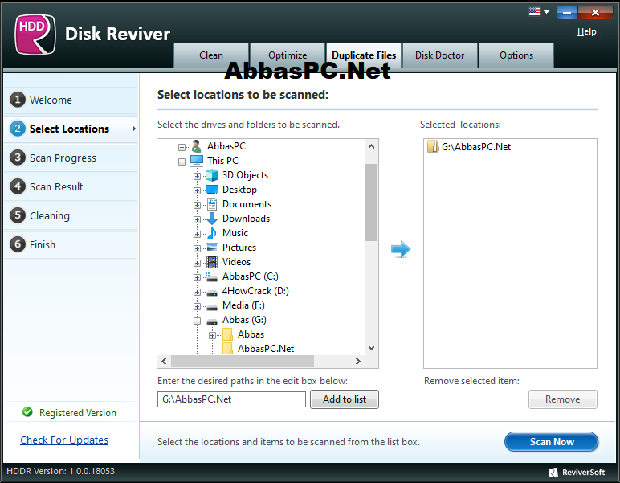Go to Scan Result step
620x483 pixels.
71,186
